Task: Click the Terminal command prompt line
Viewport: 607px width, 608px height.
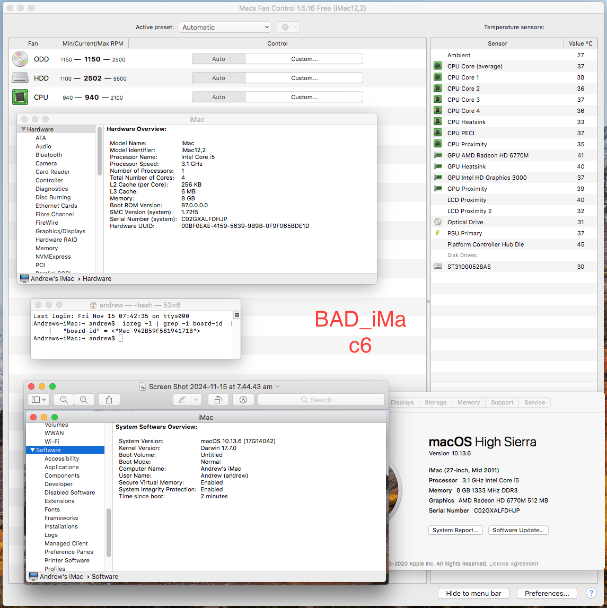Action: pos(78,339)
